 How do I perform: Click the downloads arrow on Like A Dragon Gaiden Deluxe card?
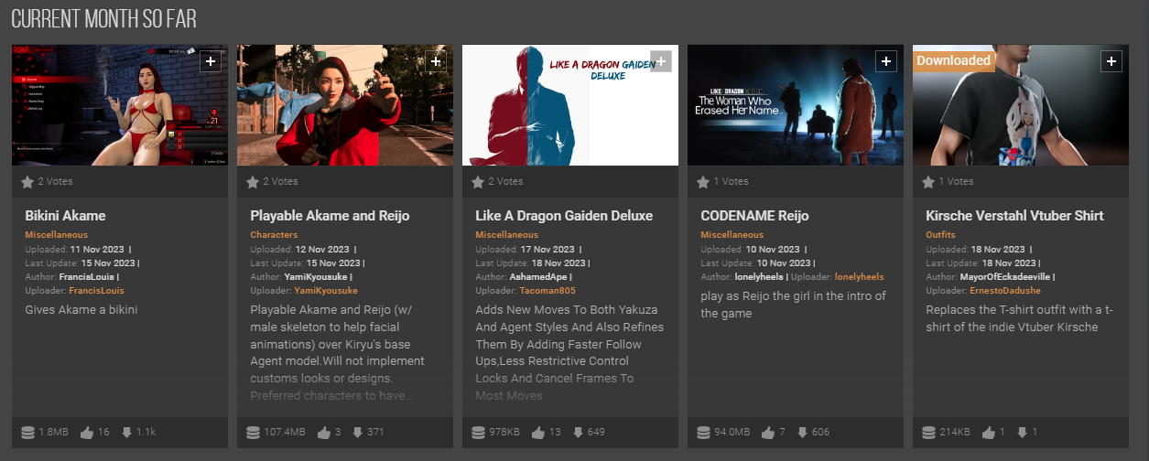(x=578, y=432)
